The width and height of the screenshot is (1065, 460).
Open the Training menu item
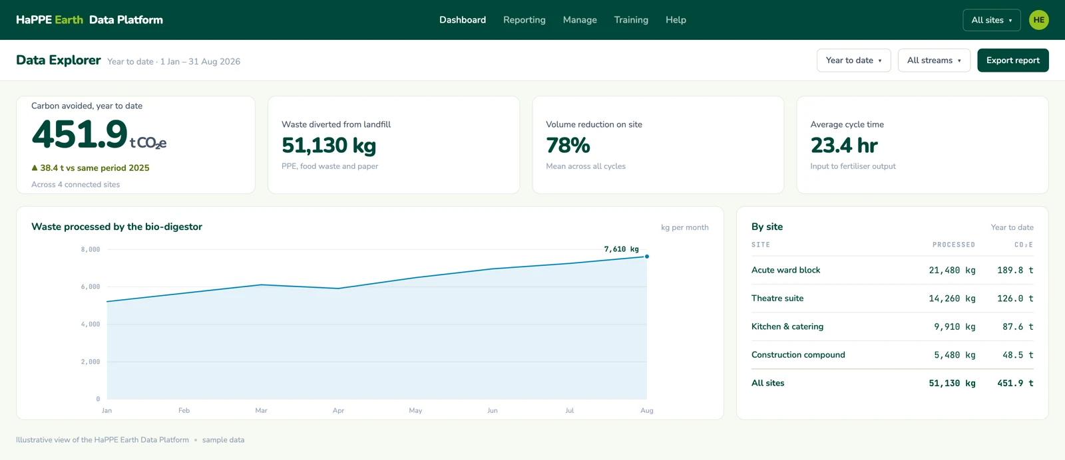pos(631,20)
